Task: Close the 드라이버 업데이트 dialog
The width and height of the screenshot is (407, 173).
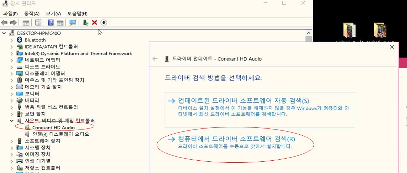Action: pos(392,47)
